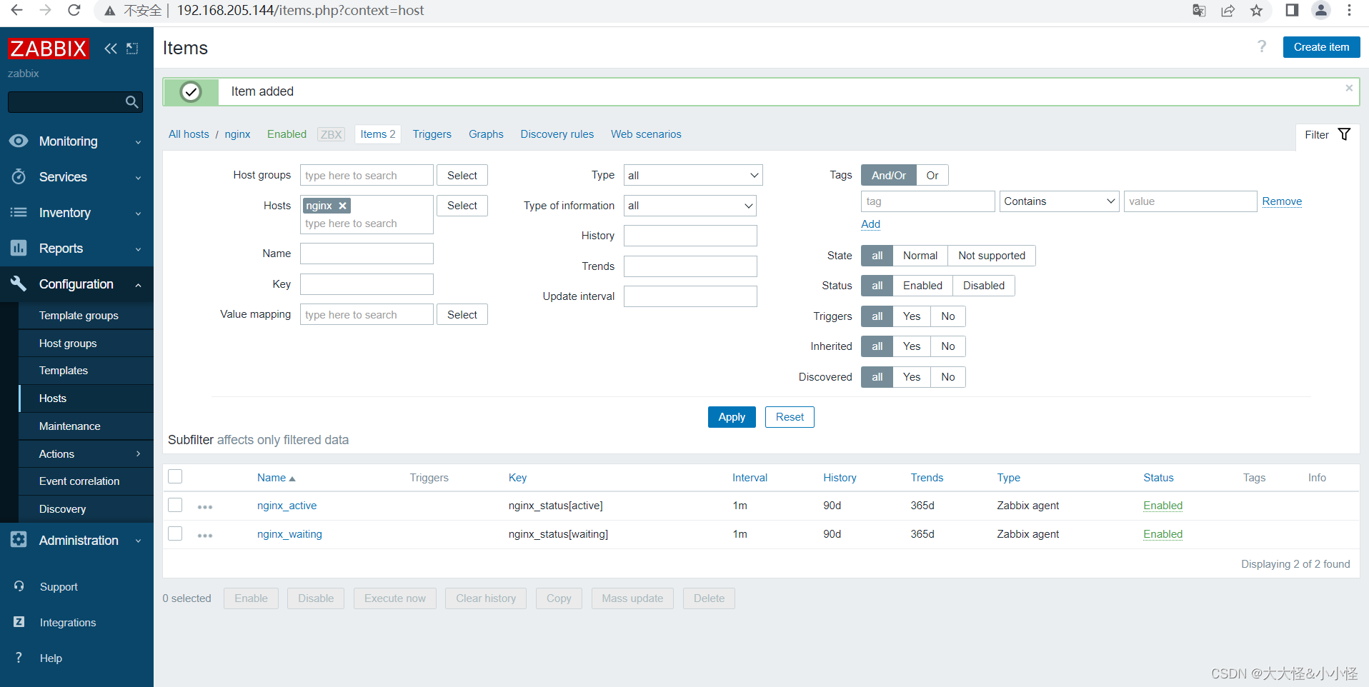This screenshot has width=1369, height=687.
Task: Apply the filter
Action: pyautogui.click(x=732, y=417)
